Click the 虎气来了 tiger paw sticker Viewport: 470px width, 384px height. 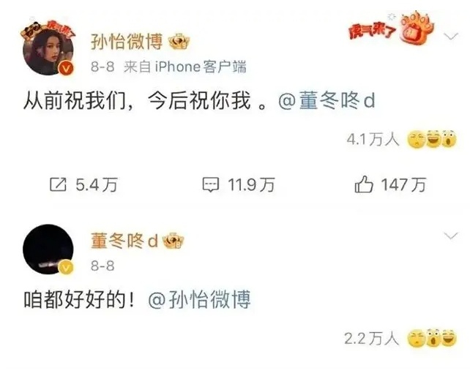pos(391,29)
